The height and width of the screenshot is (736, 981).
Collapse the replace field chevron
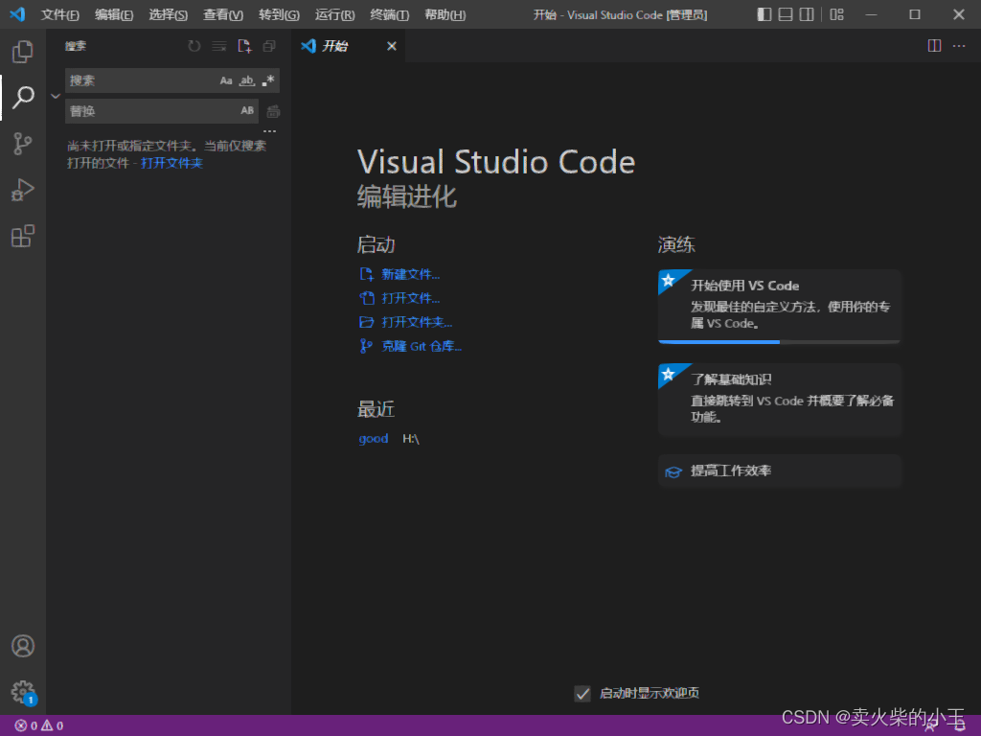[55, 96]
